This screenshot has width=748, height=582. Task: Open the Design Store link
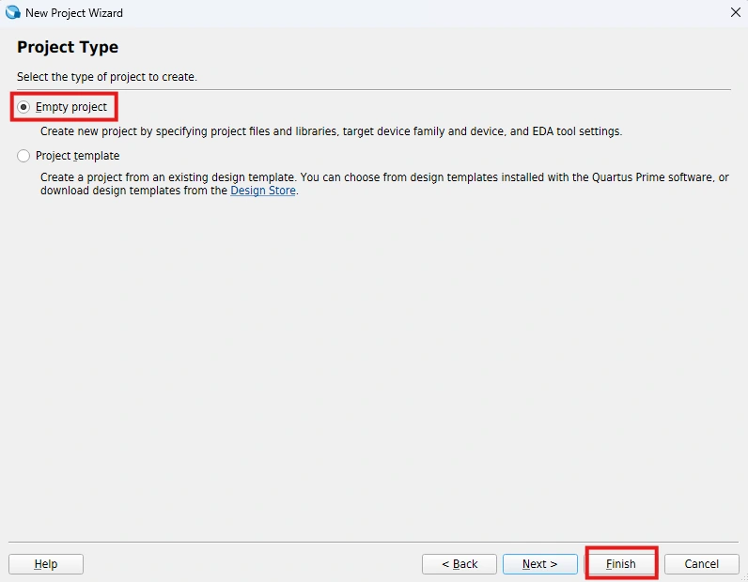coord(263,191)
